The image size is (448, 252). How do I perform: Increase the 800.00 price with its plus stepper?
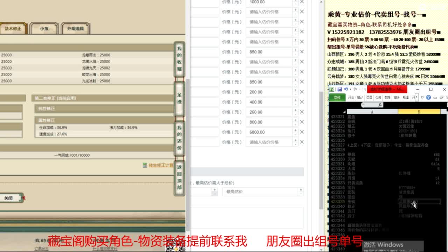(x=296, y=120)
